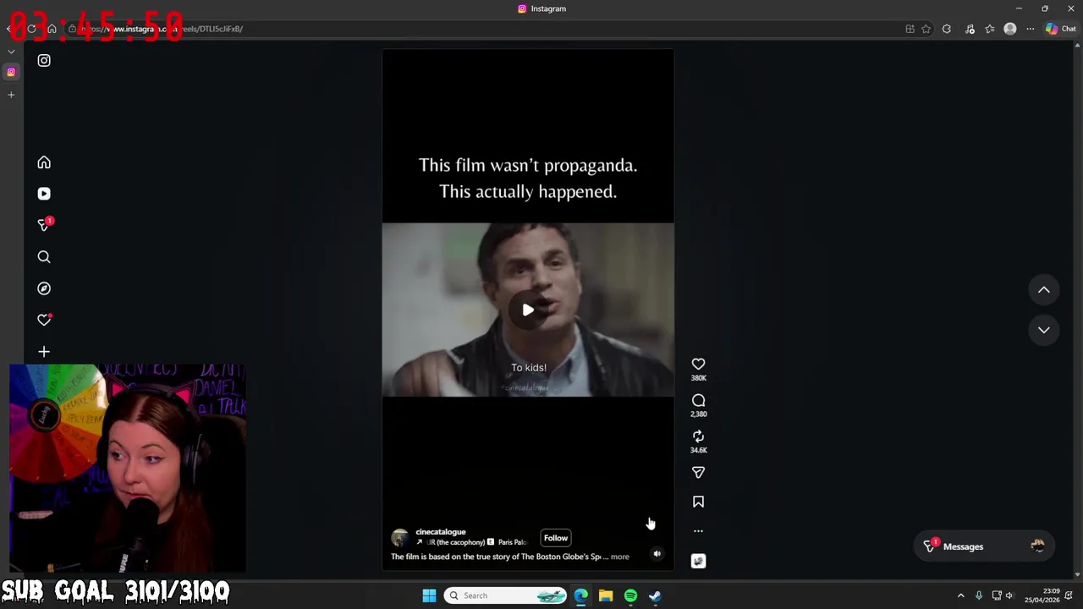Add this page to favorites with the star

(x=926, y=29)
